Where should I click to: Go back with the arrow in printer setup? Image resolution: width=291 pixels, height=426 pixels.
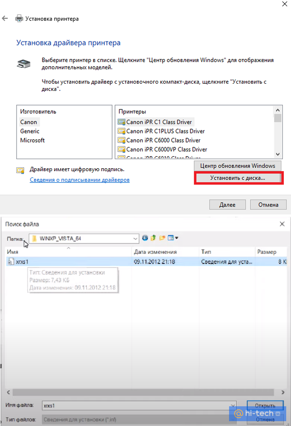[5, 18]
